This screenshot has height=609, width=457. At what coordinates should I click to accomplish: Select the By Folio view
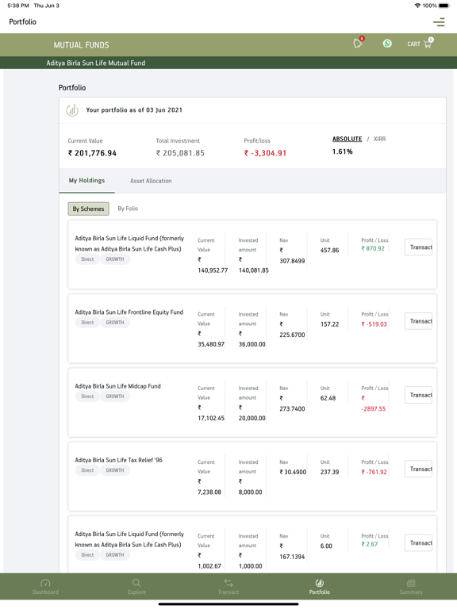(x=128, y=209)
